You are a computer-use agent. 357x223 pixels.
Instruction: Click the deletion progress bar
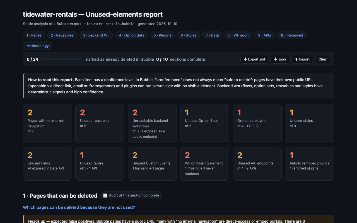click(61, 59)
